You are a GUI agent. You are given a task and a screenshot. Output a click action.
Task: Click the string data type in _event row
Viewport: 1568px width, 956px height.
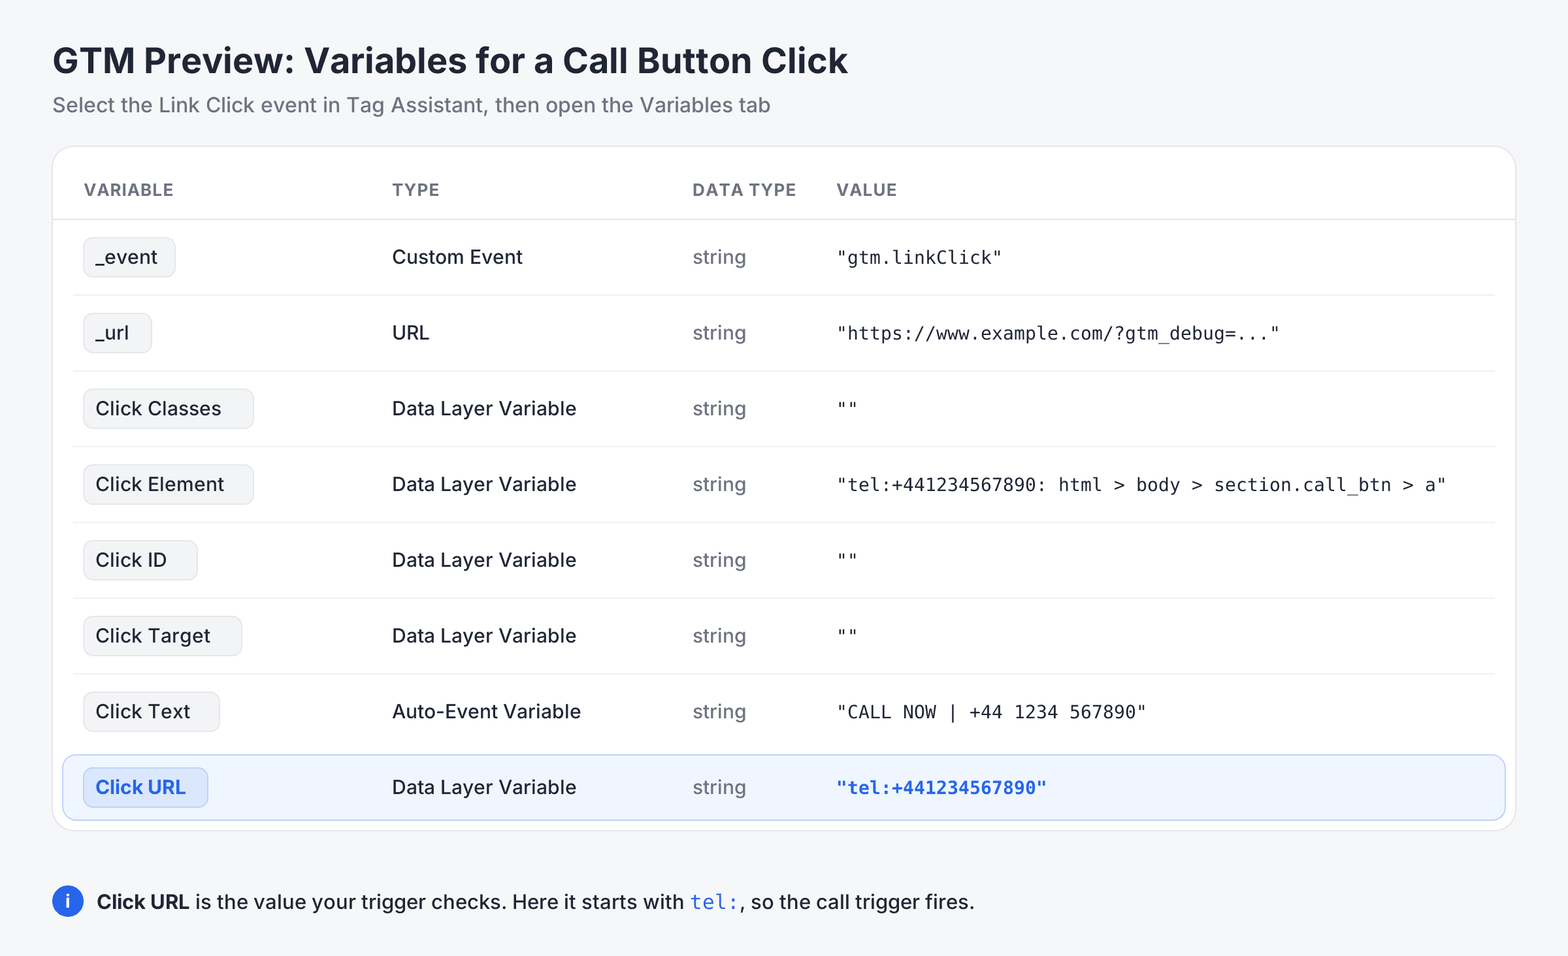pyautogui.click(x=719, y=257)
